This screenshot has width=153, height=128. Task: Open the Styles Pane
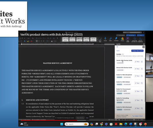pyautogui.click(x=100, y=39)
